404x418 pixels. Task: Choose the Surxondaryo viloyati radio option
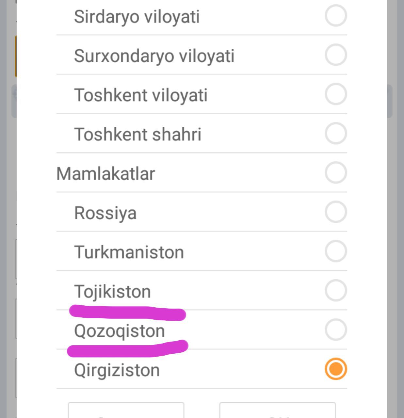(x=336, y=55)
